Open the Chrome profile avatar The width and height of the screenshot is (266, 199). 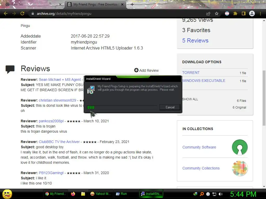252,13
